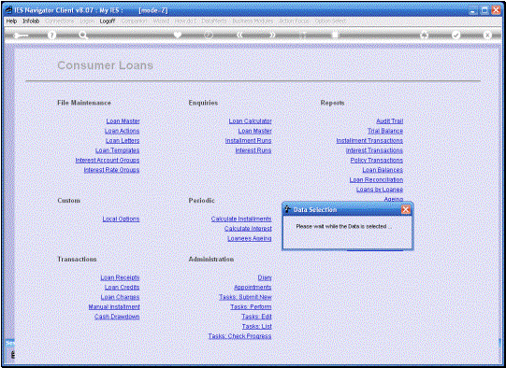Image resolution: width=506 pixels, height=368 pixels.
Task: Open the Loan Templates link
Action: (118, 150)
